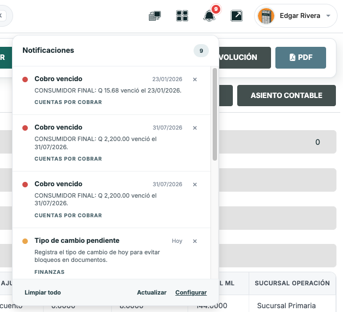Click the PDF export button
This screenshot has height=312, width=343.
click(300, 58)
